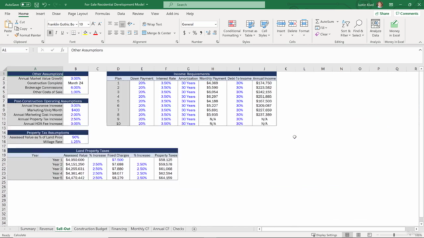
Task: Toggle Underline formatting
Action: coord(62,33)
